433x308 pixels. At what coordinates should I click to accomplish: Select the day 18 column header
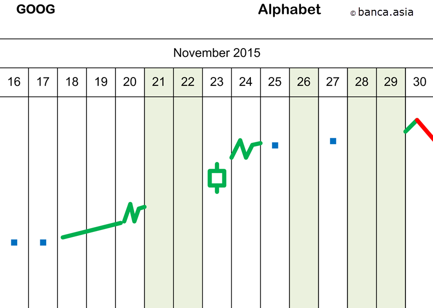pos(72,82)
